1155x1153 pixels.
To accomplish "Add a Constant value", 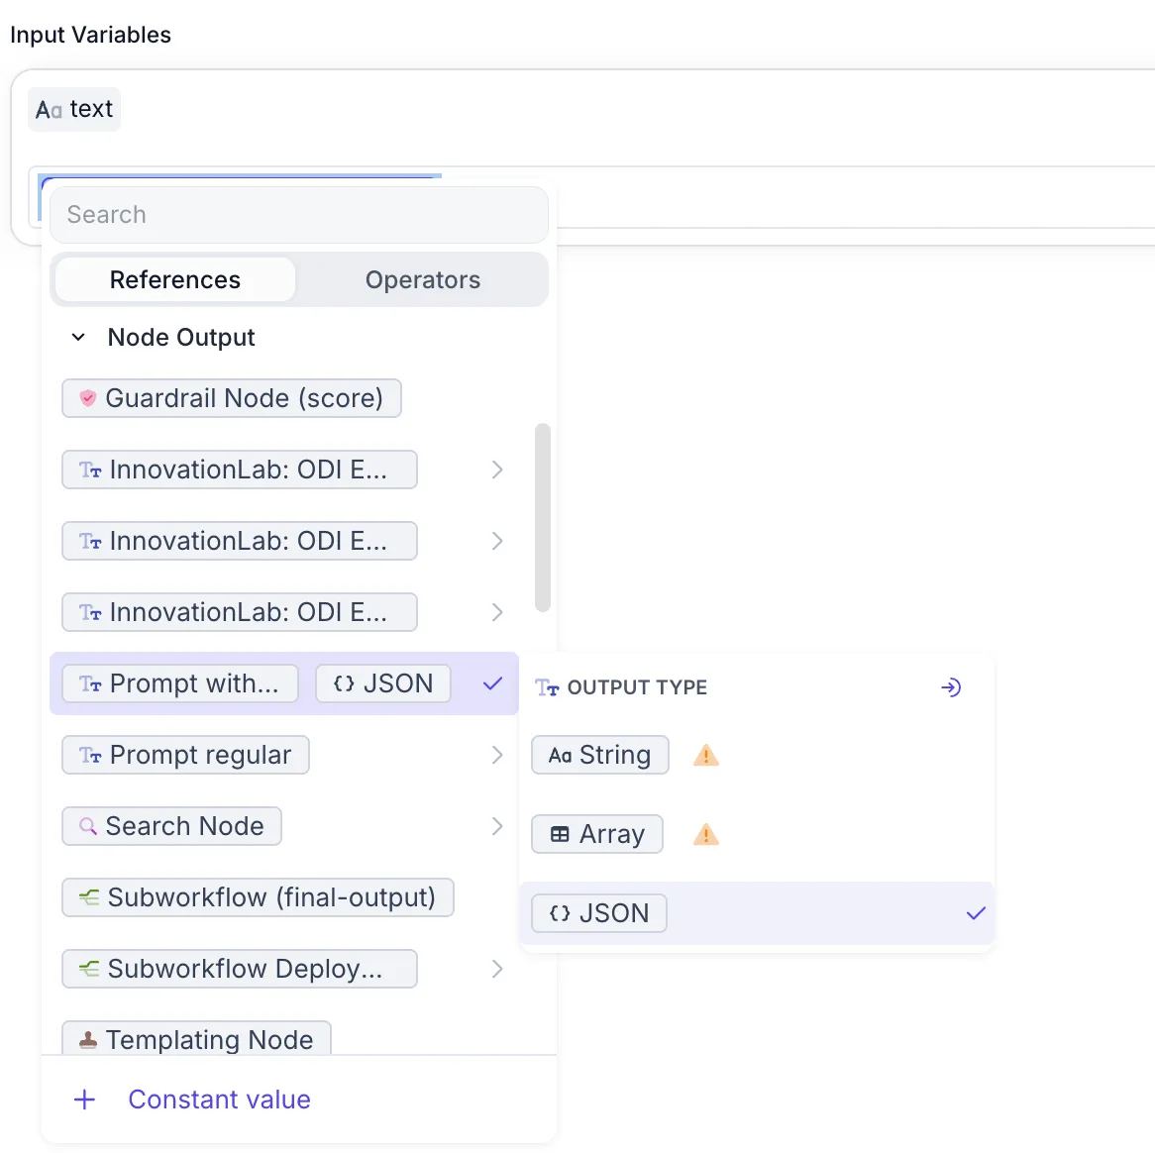I will click(x=219, y=1100).
